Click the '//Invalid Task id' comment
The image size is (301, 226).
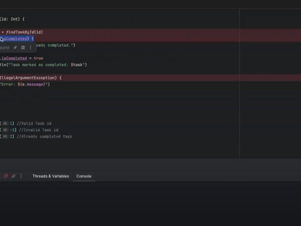(x=39, y=130)
